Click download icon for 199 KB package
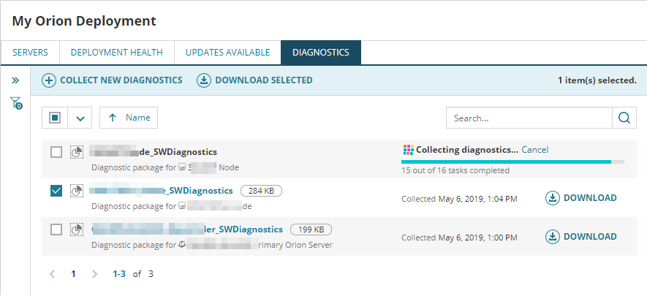Viewport: 647px width, 296px height. pos(553,237)
